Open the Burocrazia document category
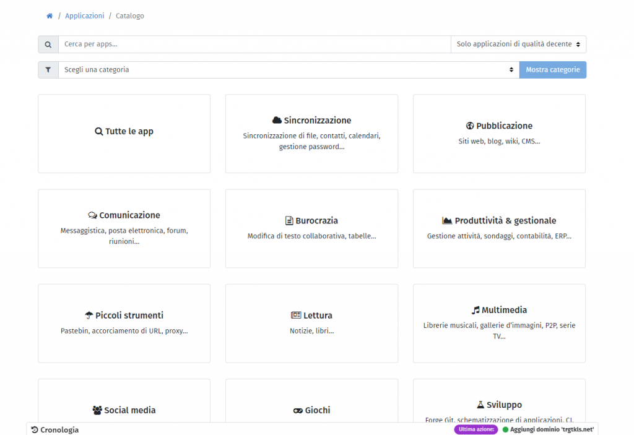Image resolution: width=634 pixels, height=435 pixels. (311, 228)
